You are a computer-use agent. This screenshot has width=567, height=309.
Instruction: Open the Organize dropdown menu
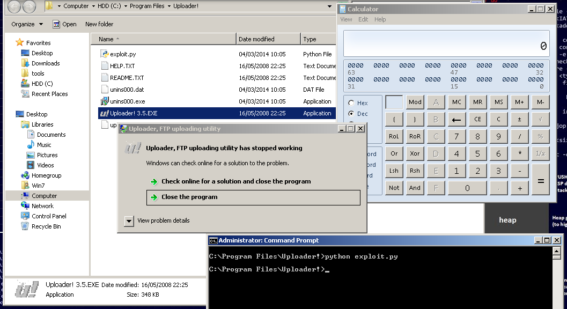point(27,24)
